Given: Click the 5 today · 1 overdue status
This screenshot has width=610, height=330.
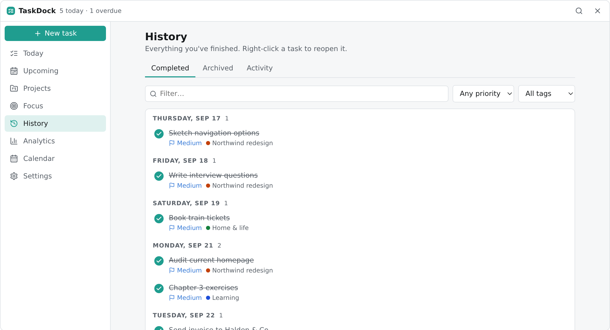Looking at the screenshot, I should [x=90, y=11].
